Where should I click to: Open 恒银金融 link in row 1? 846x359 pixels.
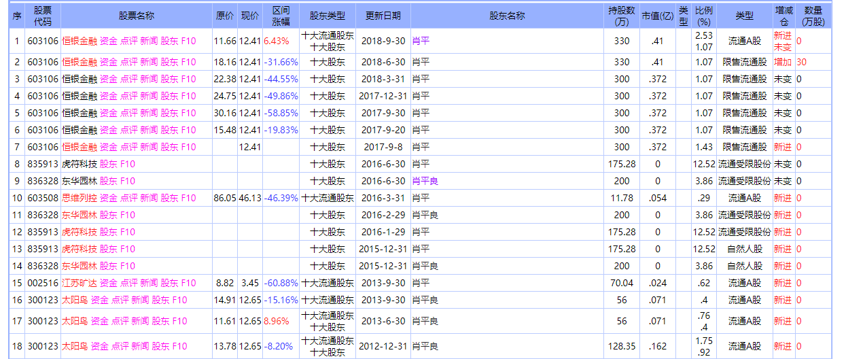80,41
